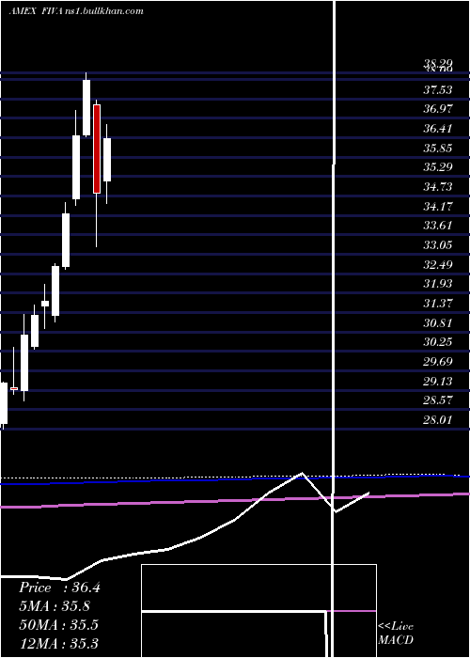This screenshot has width=470, height=658.
Task: Select the 28.57 price axis label
Action: pyautogui.click(x=438, y=400)
